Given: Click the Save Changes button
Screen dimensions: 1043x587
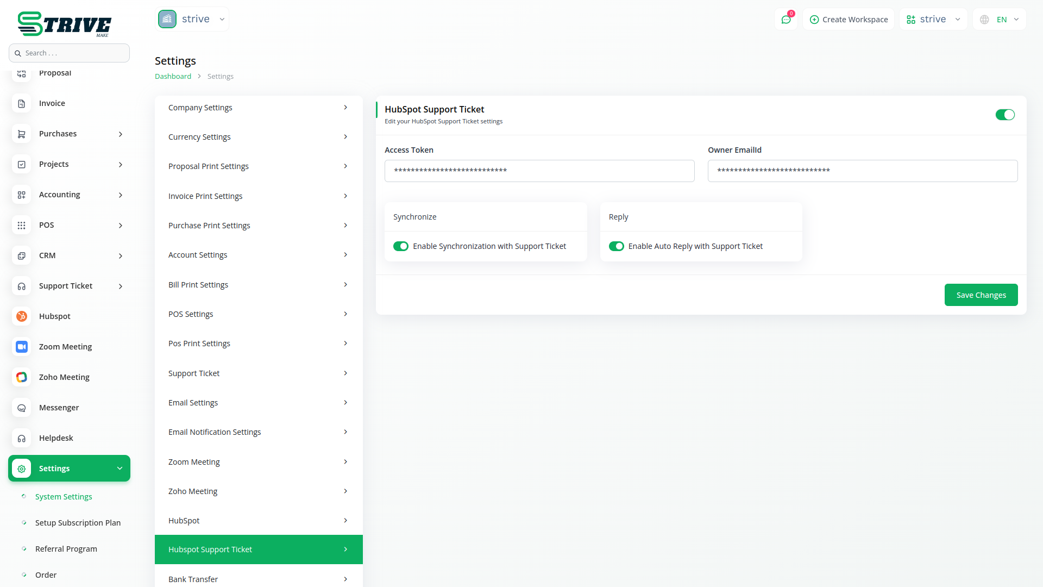Looking at the screenshot, I should [x=981, y=295].
